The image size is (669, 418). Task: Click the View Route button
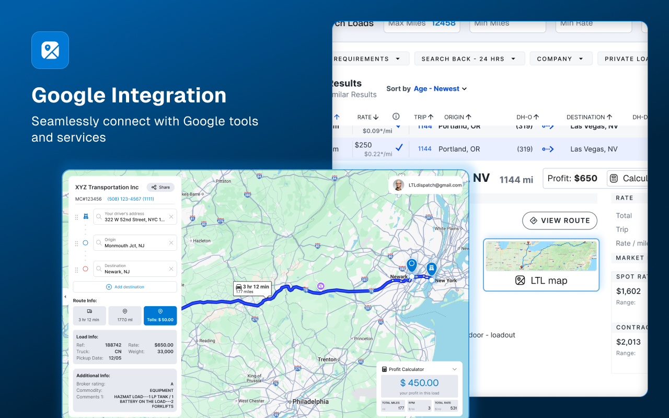point(560,220)
